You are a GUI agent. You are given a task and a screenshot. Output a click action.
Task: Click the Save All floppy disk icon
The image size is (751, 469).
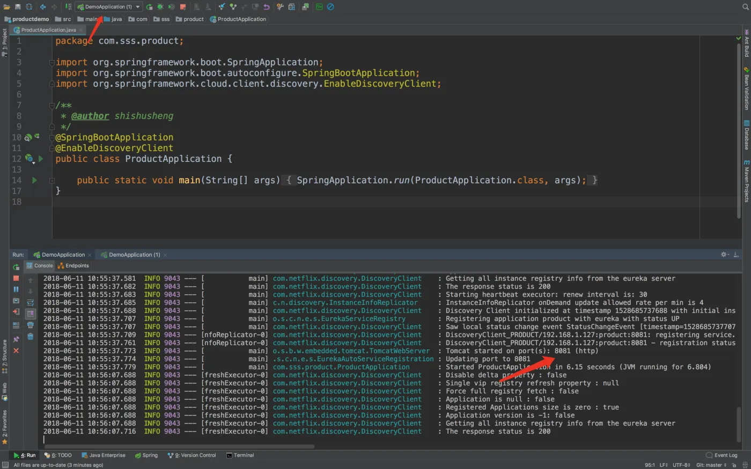(18, 7)
